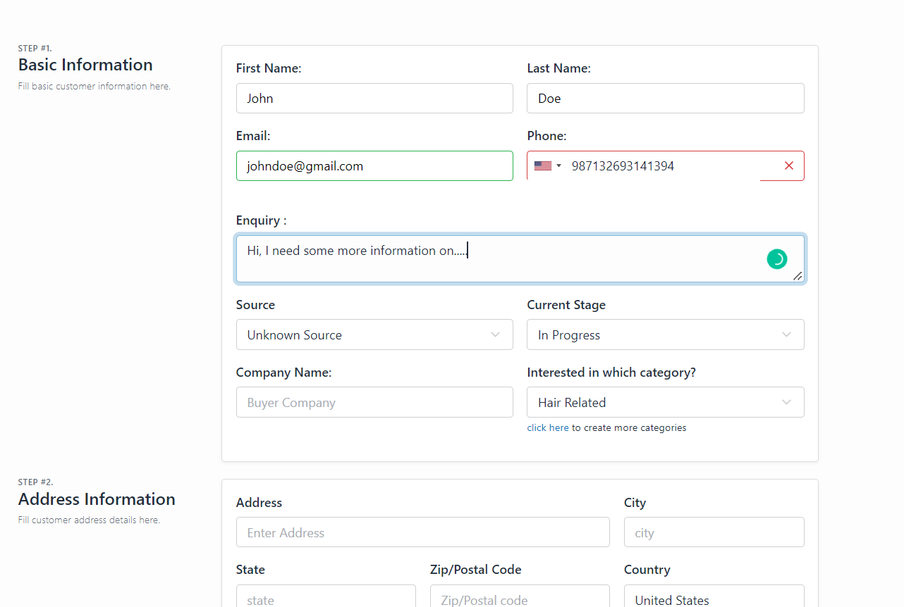The height and width of the screenshot is (607, 904).
Task: Click the Basic Information step heading
Action: pyautogui.click(x=85, y=64)
